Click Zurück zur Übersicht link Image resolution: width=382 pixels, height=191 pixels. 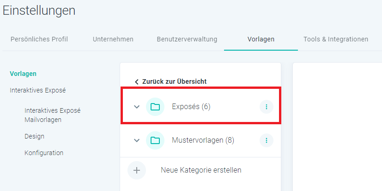175,81
